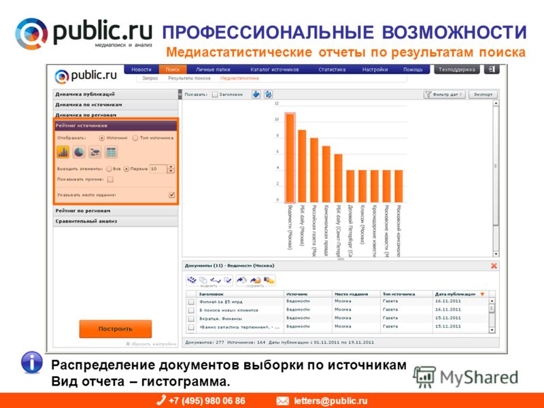
Task: Open the Статистика menu tab
Action: [x=332, y=69]
